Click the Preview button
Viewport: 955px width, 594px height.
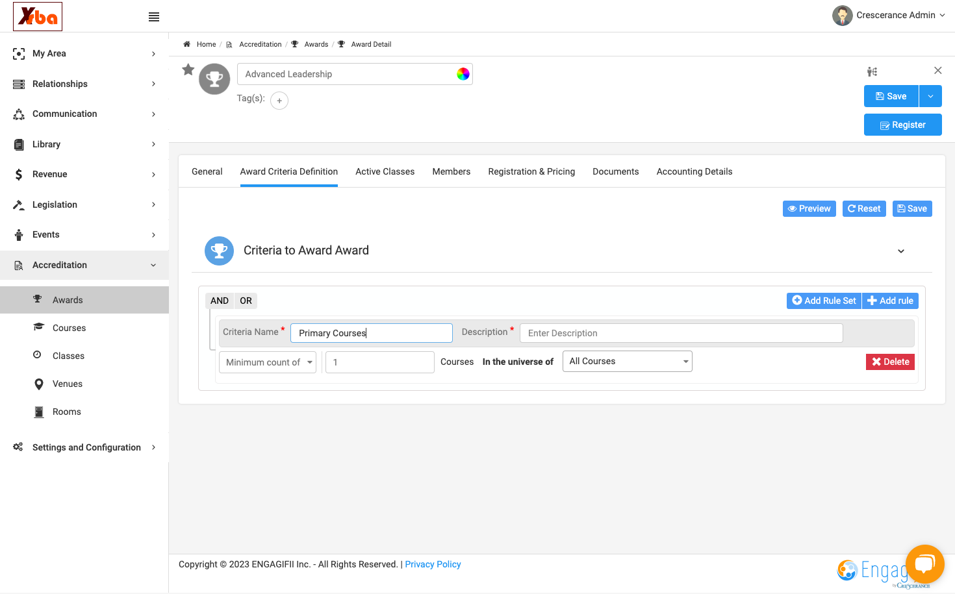coord(809,208)
